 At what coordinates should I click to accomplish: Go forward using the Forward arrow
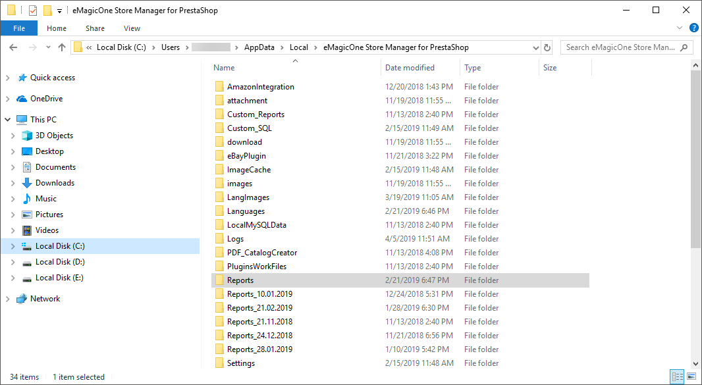coord(33,47)
